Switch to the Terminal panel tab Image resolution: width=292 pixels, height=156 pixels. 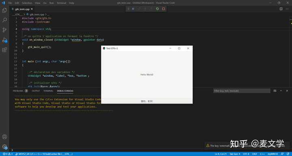point(48,91)
